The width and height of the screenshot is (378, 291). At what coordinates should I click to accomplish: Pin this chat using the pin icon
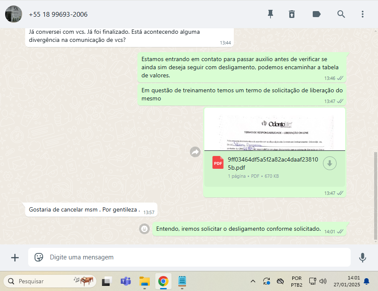click(x=270, y=14)
